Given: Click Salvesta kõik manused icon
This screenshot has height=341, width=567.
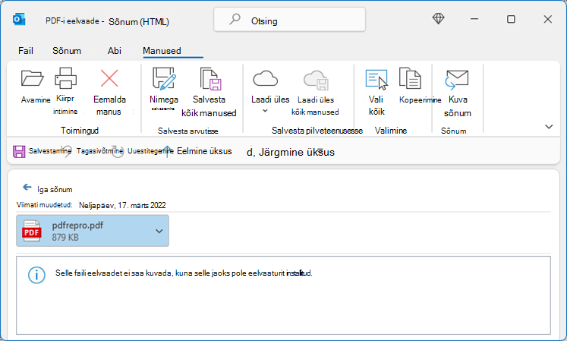Looking at the screenshot, I should click(x=210, y=78).
